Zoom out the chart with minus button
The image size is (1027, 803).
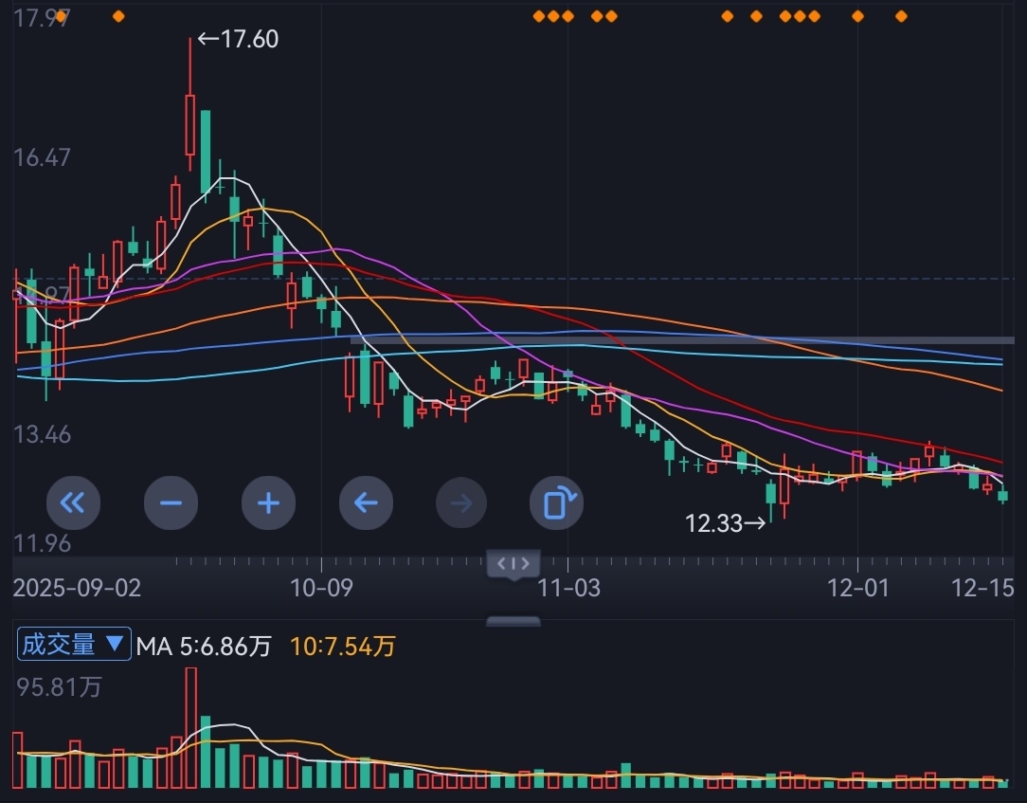point(171,502)
